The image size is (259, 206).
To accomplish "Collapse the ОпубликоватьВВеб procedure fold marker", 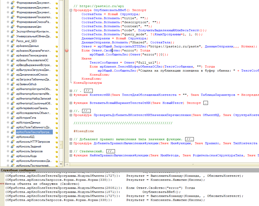I will (x=71, y=10).
